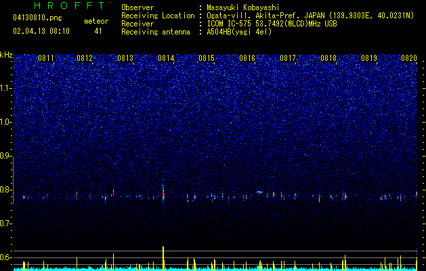Click the 0.9 kHz axis label
This screenshot has width=426, height=271.
coord(6,156)
